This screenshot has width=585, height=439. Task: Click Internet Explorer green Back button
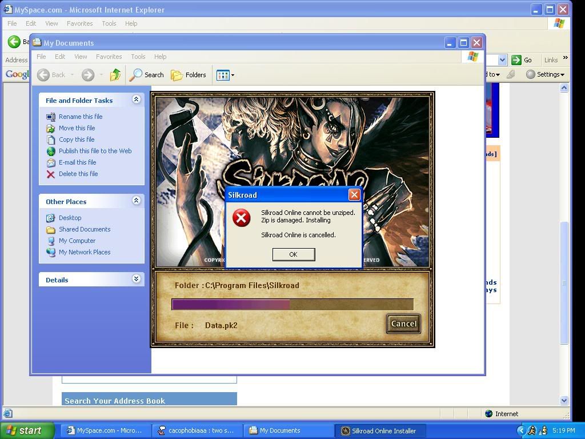(x=14, y=41)
